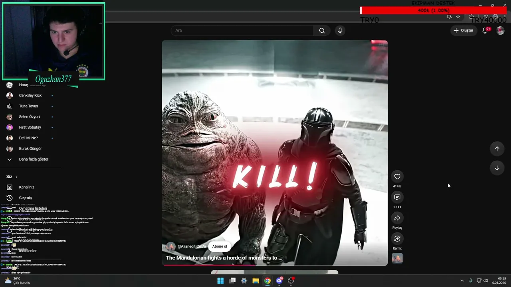
Task: Open File Explorer from the taskbar
Action: [255, 281]
